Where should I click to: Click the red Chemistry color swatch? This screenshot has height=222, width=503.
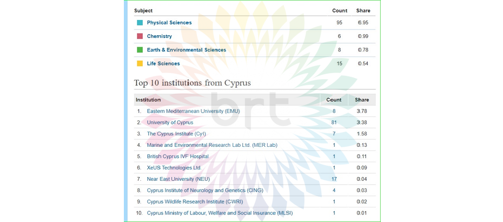(x=140, y=36)
